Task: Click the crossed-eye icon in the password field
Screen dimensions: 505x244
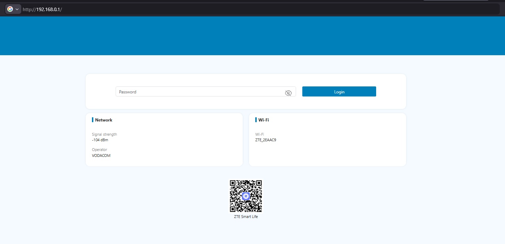Action: coord(288,93)
